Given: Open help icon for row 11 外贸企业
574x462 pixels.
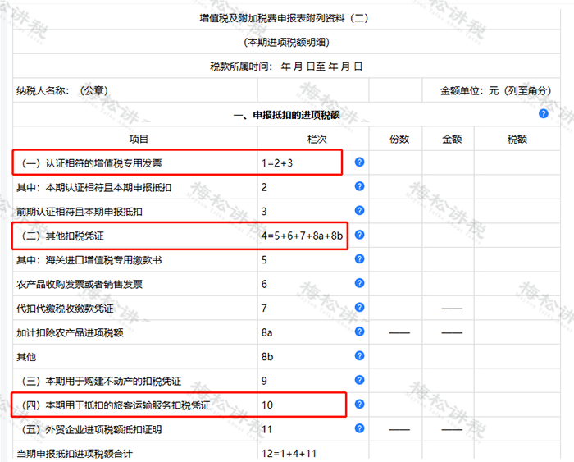Looking at the screenshot, I should pyautogui.click(x=359, y=428).
